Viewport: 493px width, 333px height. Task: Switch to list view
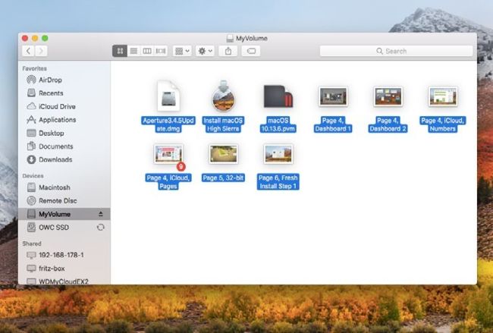pyautogui.click(x=133, y=51)
